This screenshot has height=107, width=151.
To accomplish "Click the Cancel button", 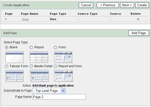I will (86, 5).
